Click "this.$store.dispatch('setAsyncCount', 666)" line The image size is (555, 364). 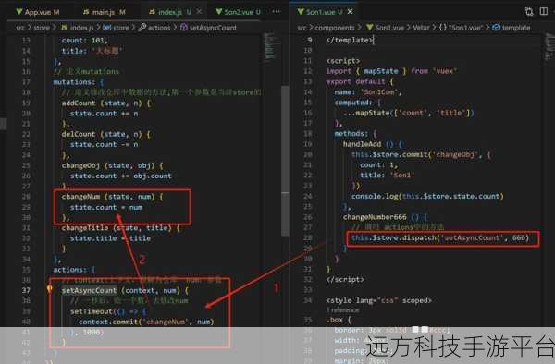440,237
